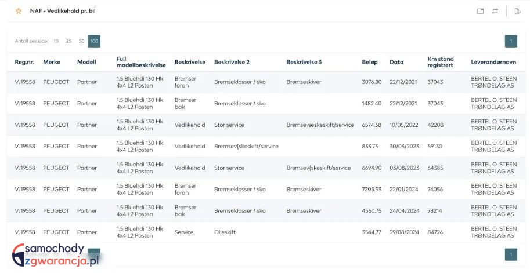The image size is (530, 273).
Task: Select km reading 74056
Action: coord(435,190)
